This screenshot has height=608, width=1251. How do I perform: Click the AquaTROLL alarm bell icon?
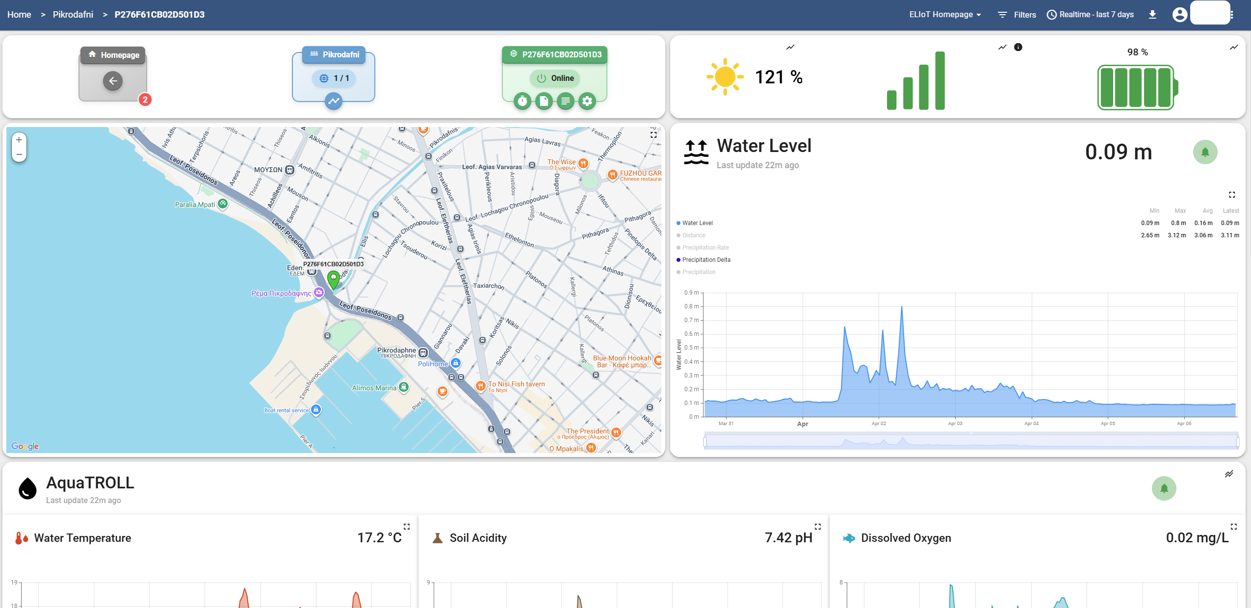click(1164, 488)
